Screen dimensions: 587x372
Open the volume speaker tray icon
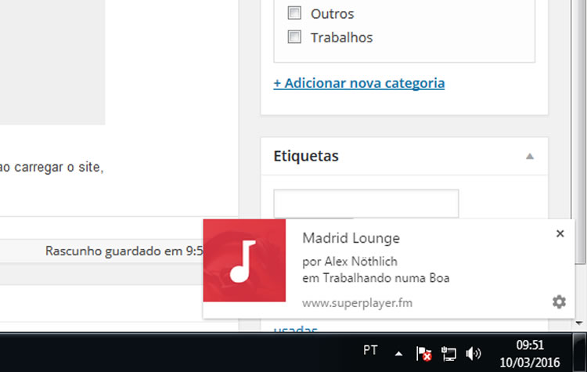click(473, 353)
